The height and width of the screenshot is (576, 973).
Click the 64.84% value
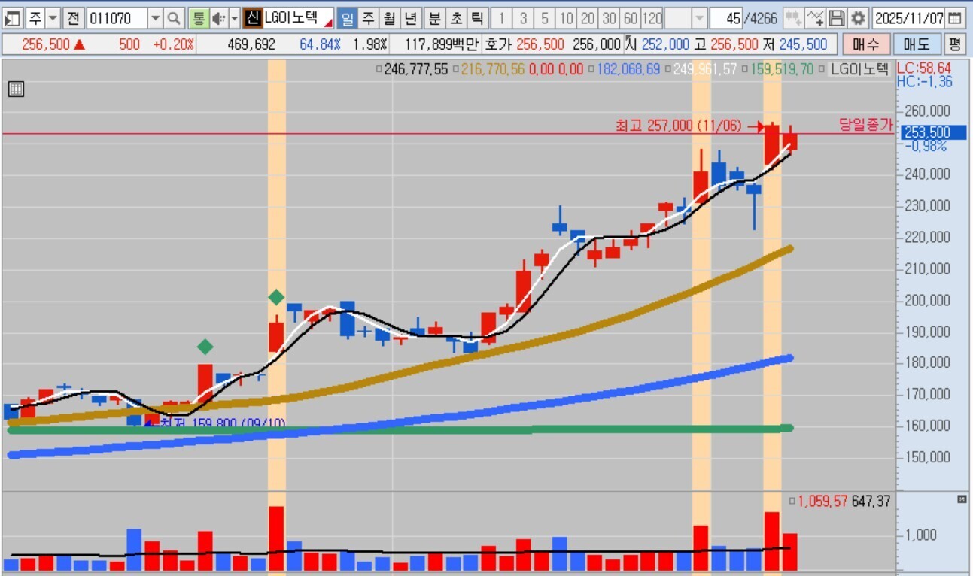coord(320,44)
